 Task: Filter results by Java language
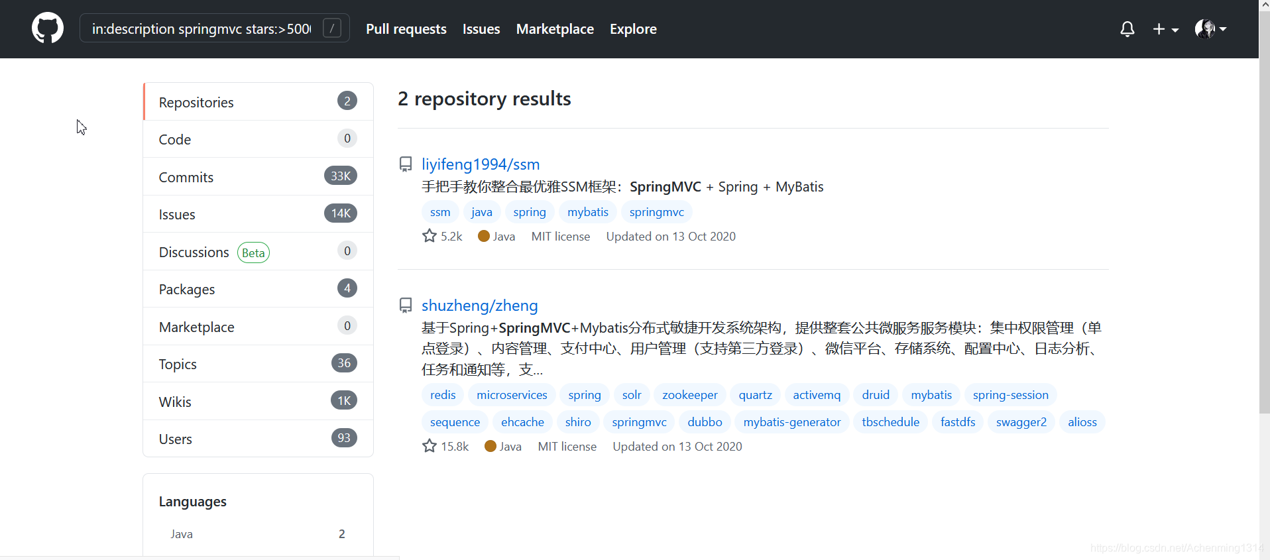coord(259,534)
